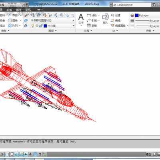Viewport: 160px width, 160px height.
Task: Expand the Fillet (圆角) dropdown arrow
Action: coord(21,20)
